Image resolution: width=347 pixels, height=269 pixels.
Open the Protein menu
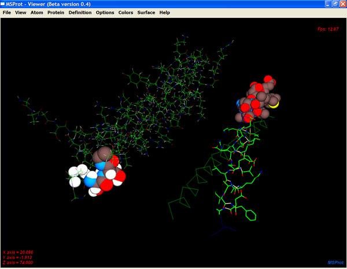[x=56, y=13]
